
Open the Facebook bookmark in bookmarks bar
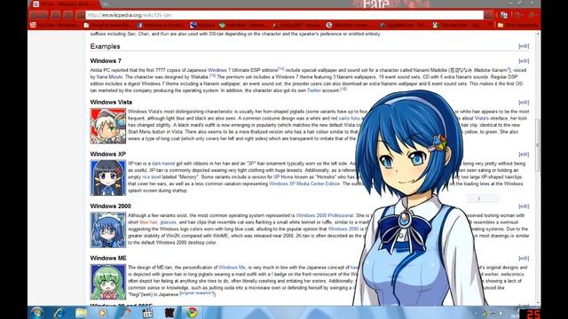click(x=160, y=25)
